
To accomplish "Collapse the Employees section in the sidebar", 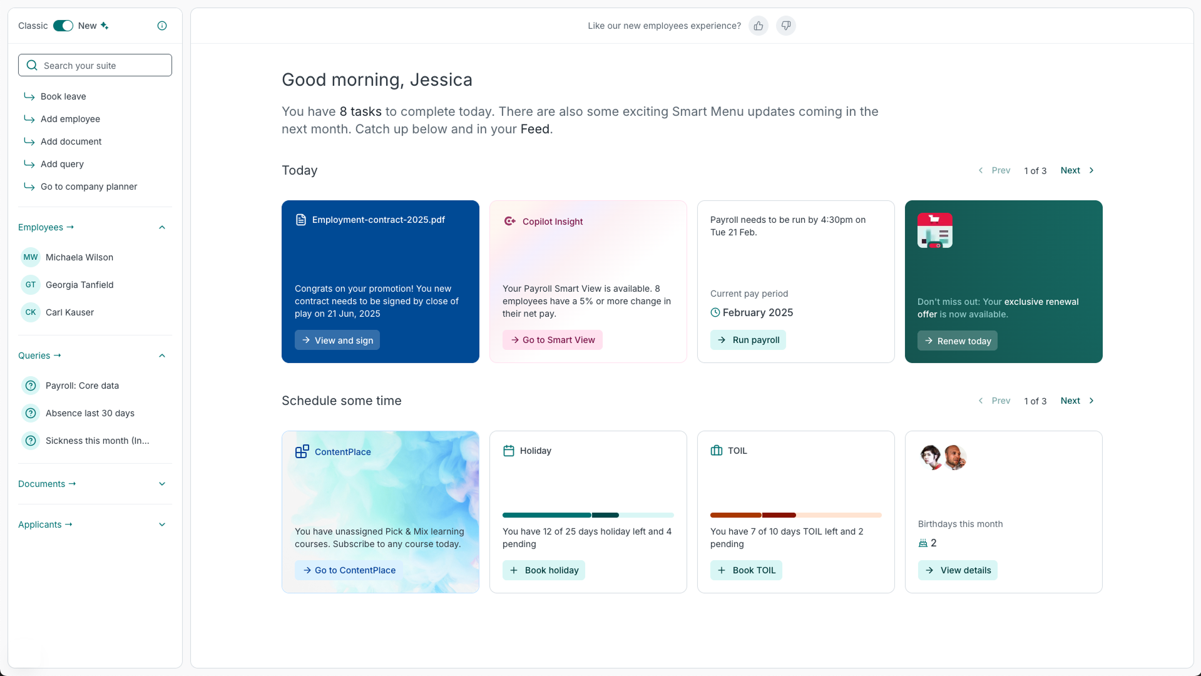I will (162, 227).
